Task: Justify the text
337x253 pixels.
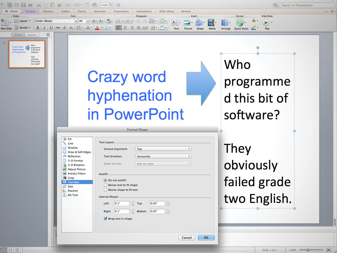Action: tap(138, 28)
